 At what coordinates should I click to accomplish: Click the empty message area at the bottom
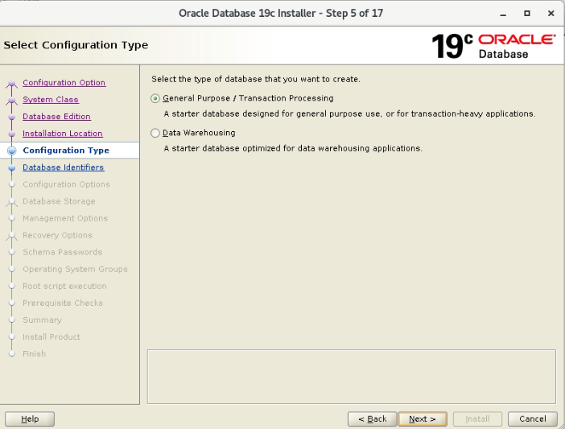352,377
